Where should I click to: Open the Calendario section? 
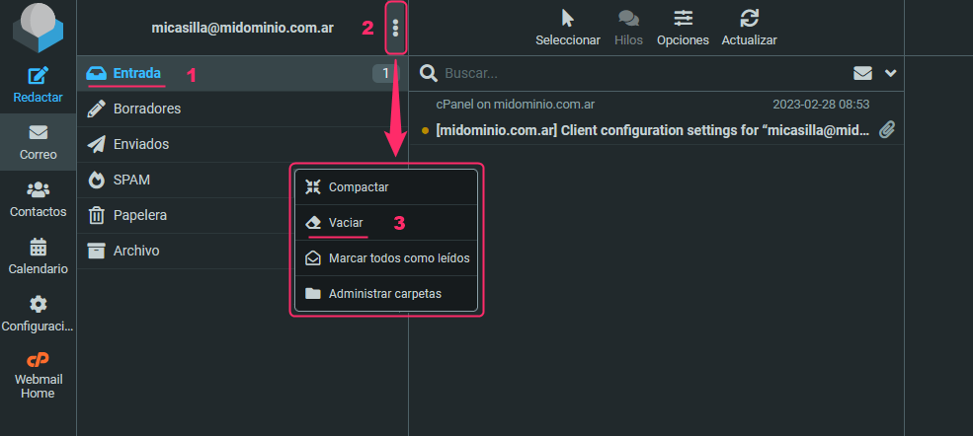38,256
